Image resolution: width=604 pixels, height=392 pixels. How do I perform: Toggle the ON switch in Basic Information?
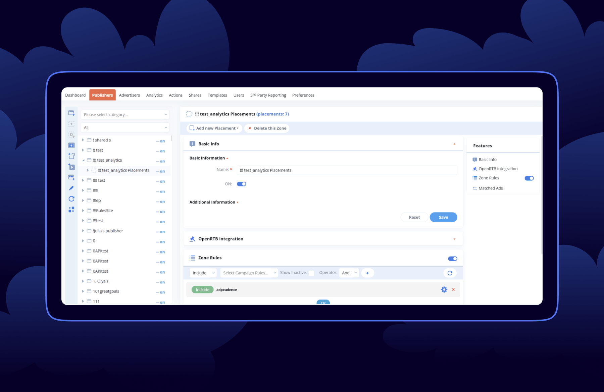click(x=242, y=184)
